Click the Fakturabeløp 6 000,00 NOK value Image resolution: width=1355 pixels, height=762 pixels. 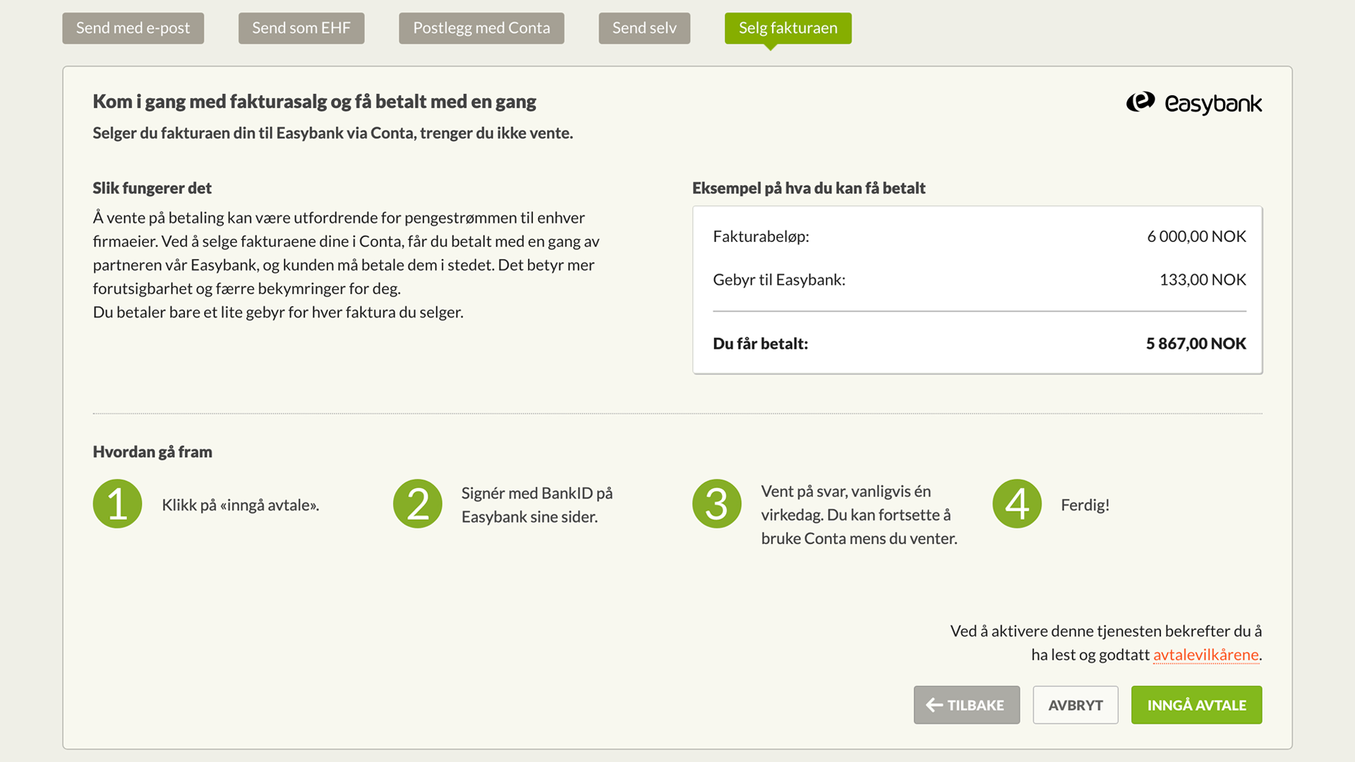tap(1196, 236)
